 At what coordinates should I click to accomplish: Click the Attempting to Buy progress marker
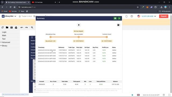pyautogui.click(x=51, y=37)
